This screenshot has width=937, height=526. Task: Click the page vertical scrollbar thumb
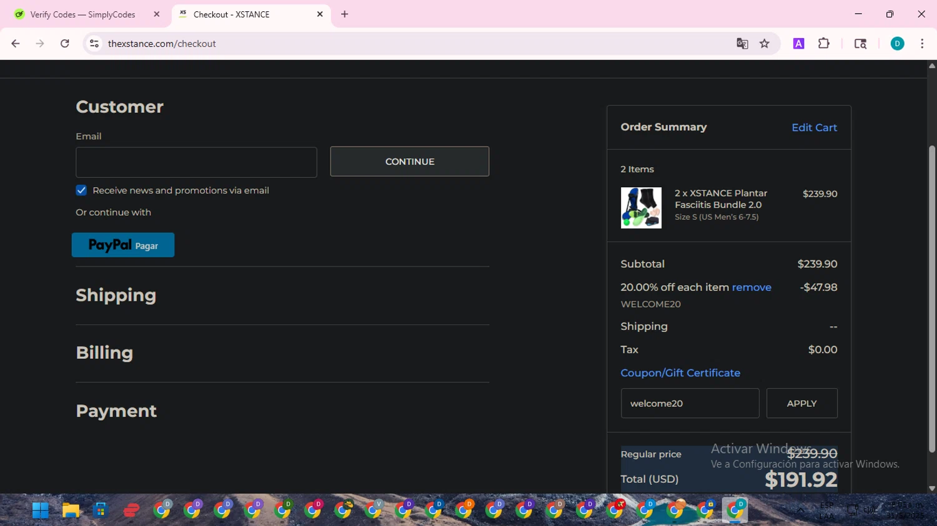pos(932,298)
